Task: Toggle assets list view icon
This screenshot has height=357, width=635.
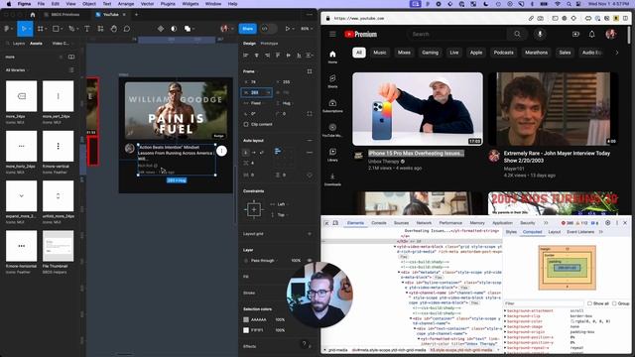Action: tap(71, 70)
